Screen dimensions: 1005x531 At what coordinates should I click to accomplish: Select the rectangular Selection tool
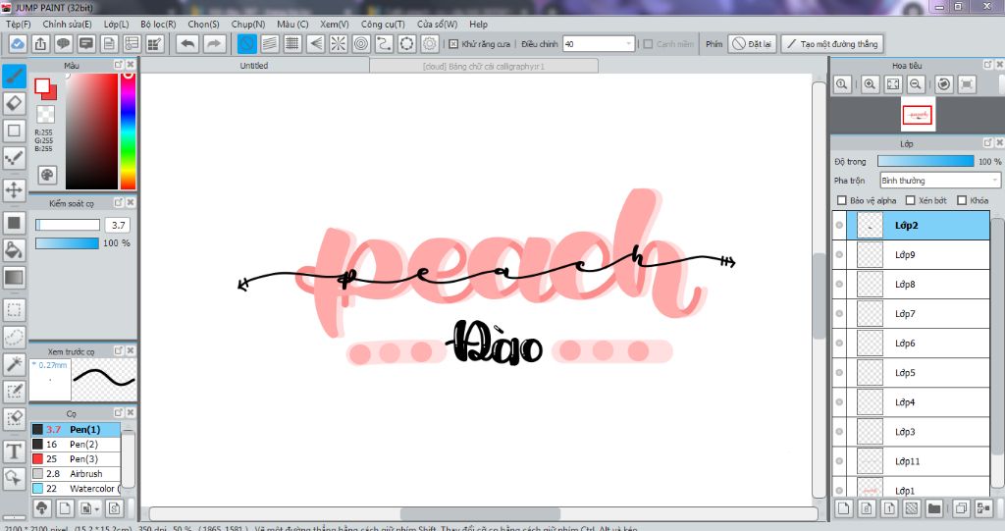point(14,310)
